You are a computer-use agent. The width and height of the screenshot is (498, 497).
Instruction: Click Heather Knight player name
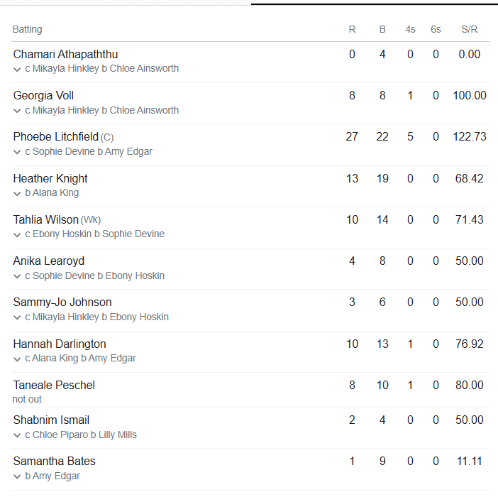click(x=50, y=178)
